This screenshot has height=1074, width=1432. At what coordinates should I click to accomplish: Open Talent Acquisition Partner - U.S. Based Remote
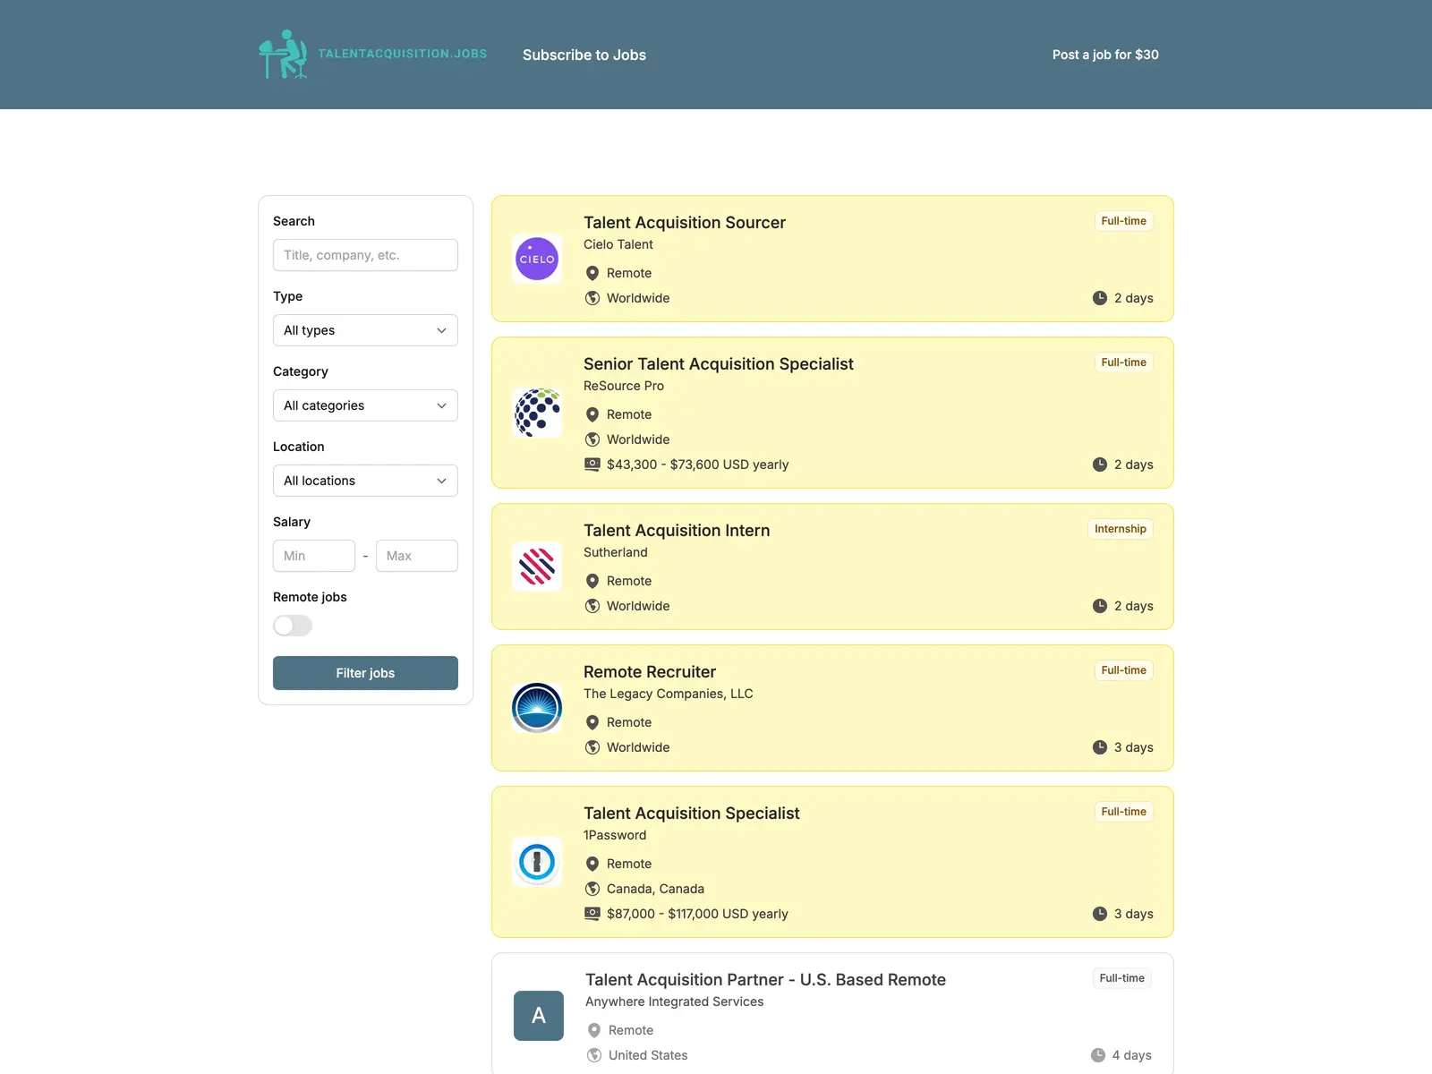coord(765,979)
